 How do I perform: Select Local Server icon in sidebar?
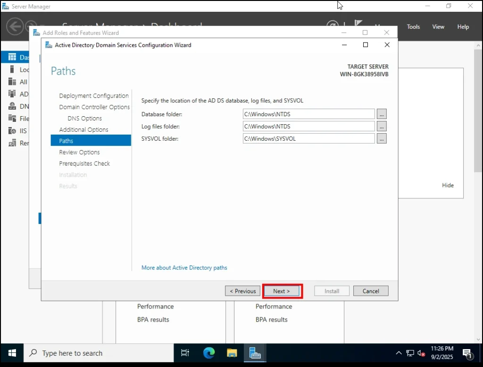pos(12,69)
